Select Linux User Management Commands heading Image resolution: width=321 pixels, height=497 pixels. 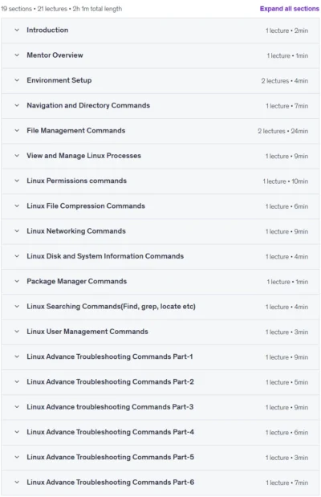point(87,332)
